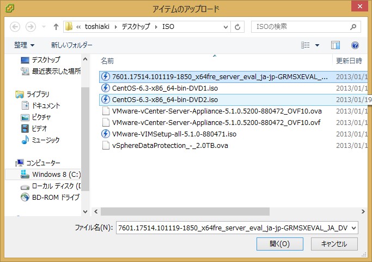Viewport: 372px width, 262px height.
Task: Click the BD-ROM drive disc icon
Action: 25,197
